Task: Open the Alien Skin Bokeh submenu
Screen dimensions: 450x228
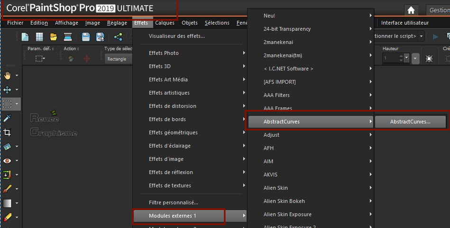Action: [311, 201]
